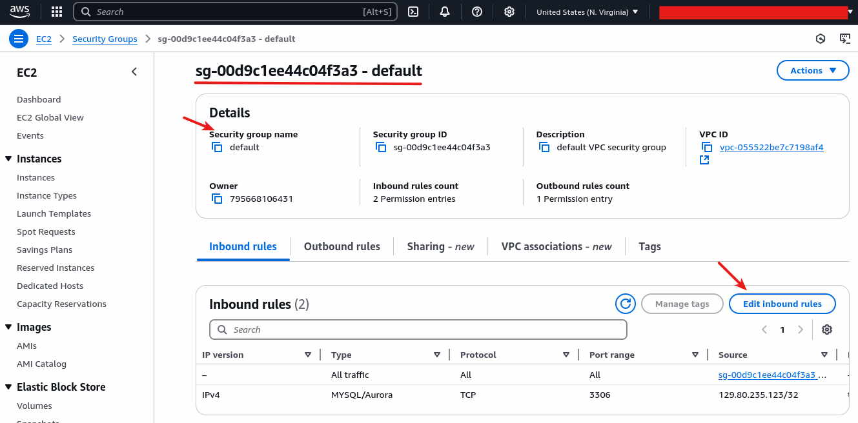Open the top bar settings gear
The image size is (858, 423).
509,12
